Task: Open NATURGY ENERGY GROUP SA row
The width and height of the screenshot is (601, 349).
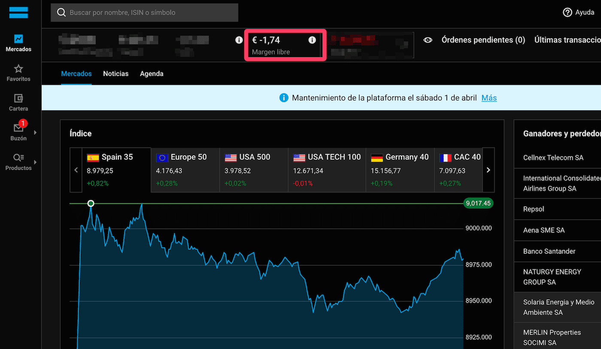Action: 558,277
